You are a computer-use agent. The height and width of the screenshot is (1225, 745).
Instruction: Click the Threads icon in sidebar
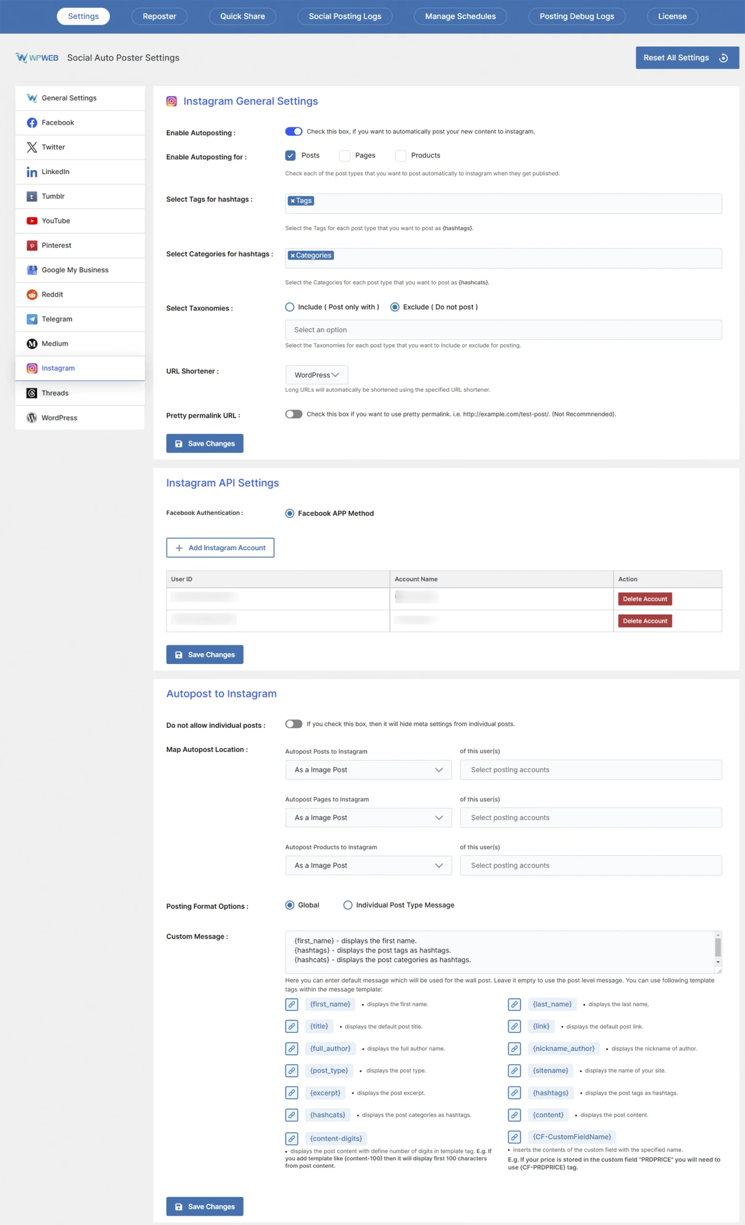point(32,393)
